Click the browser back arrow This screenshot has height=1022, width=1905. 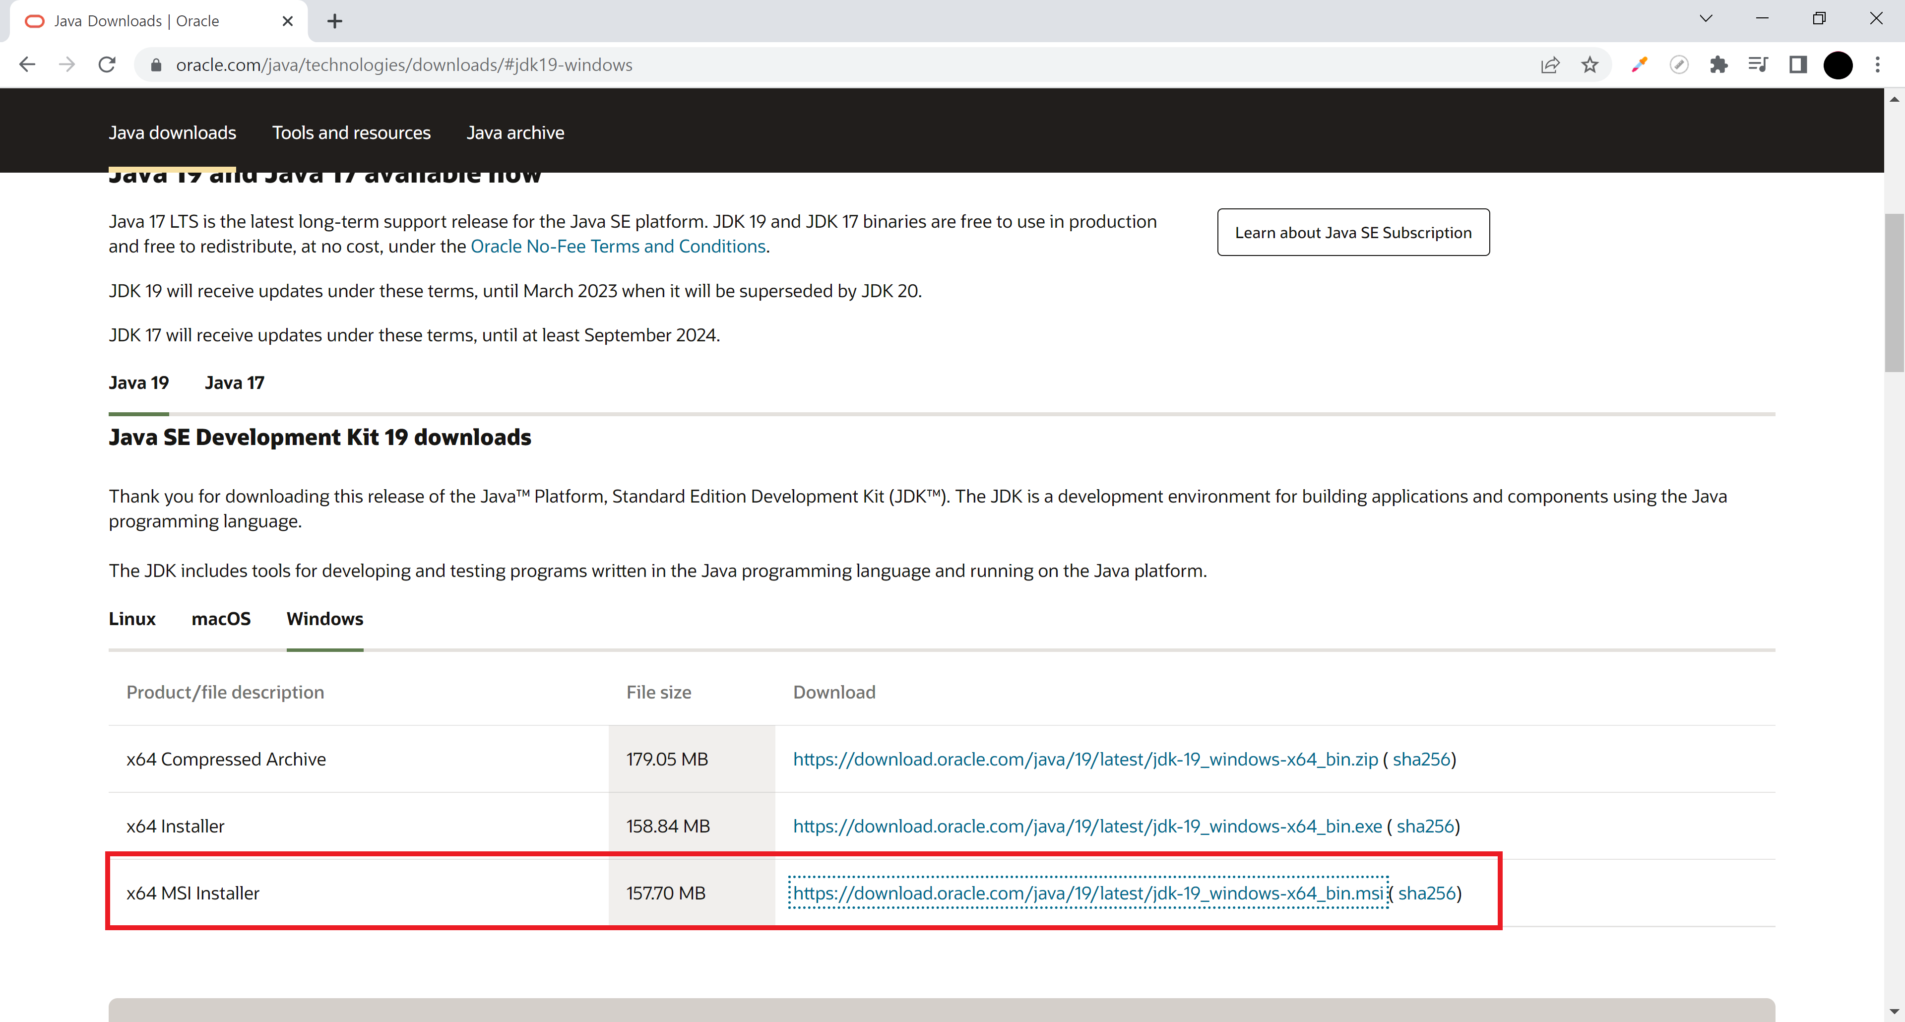tap(27, 64)
